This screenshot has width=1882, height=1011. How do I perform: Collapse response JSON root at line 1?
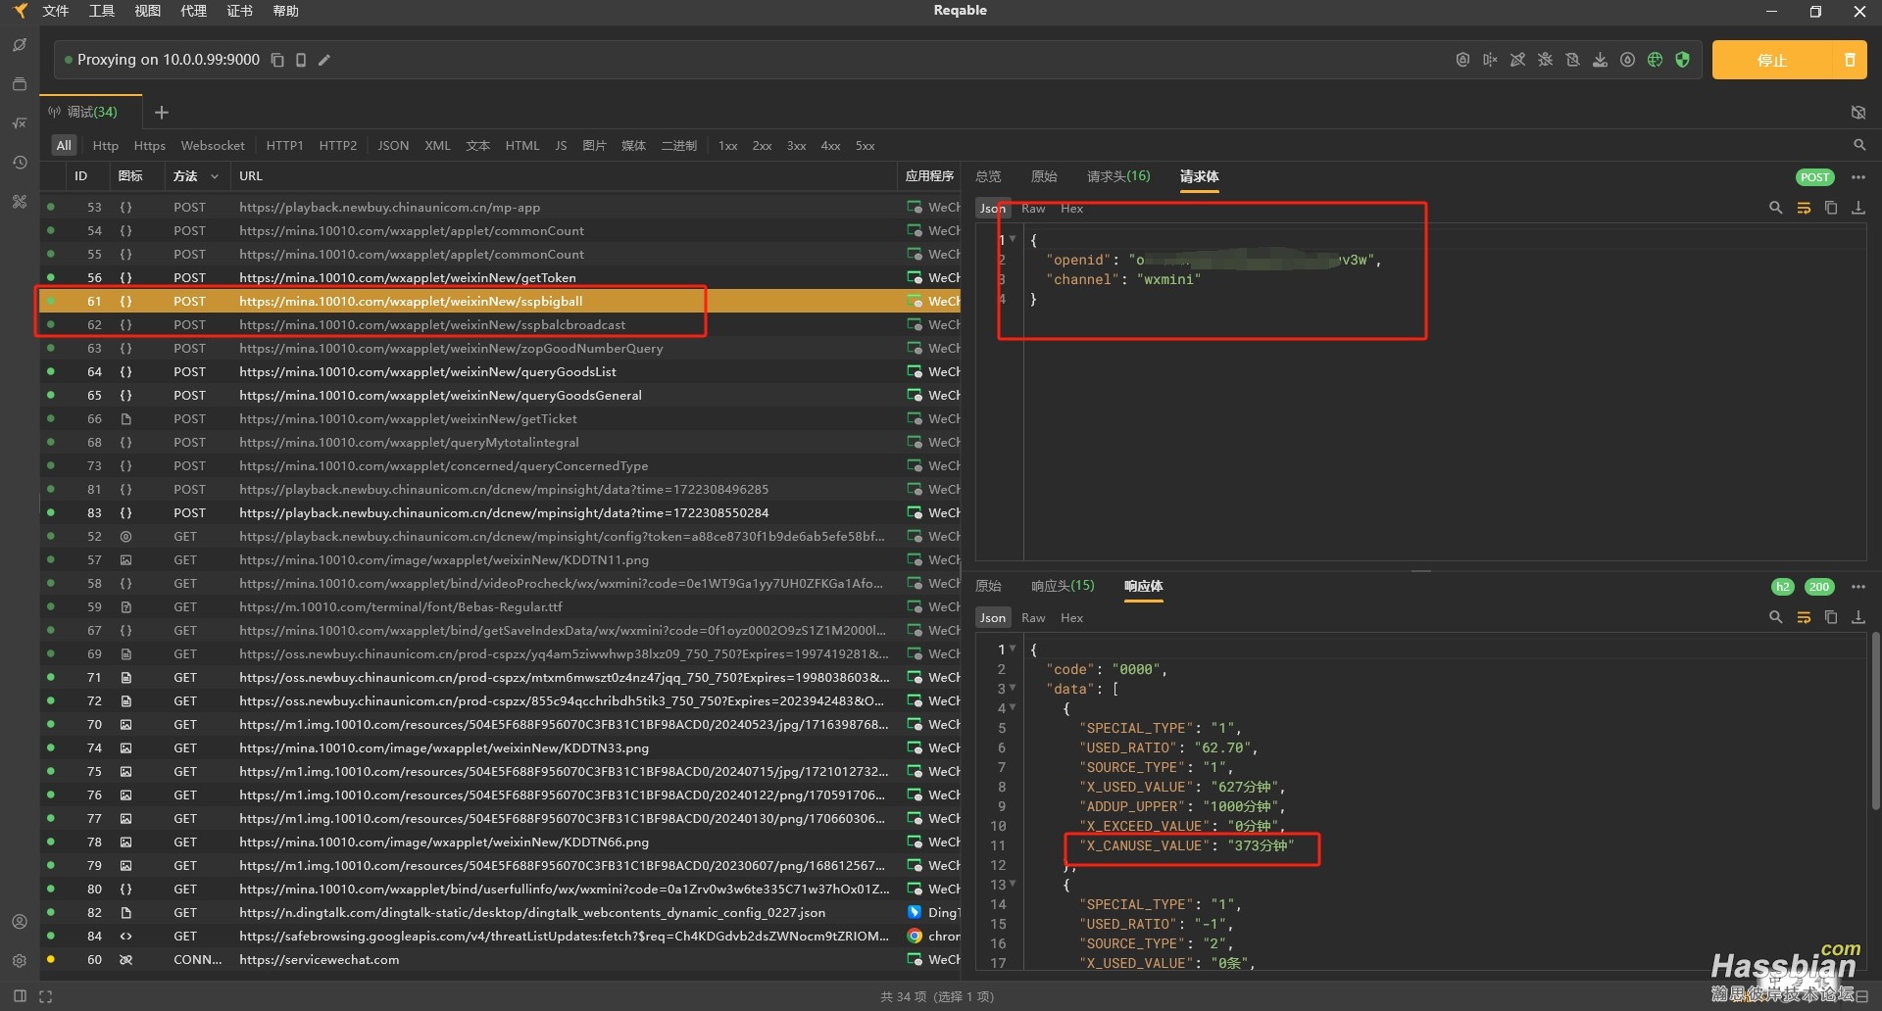1013,649
